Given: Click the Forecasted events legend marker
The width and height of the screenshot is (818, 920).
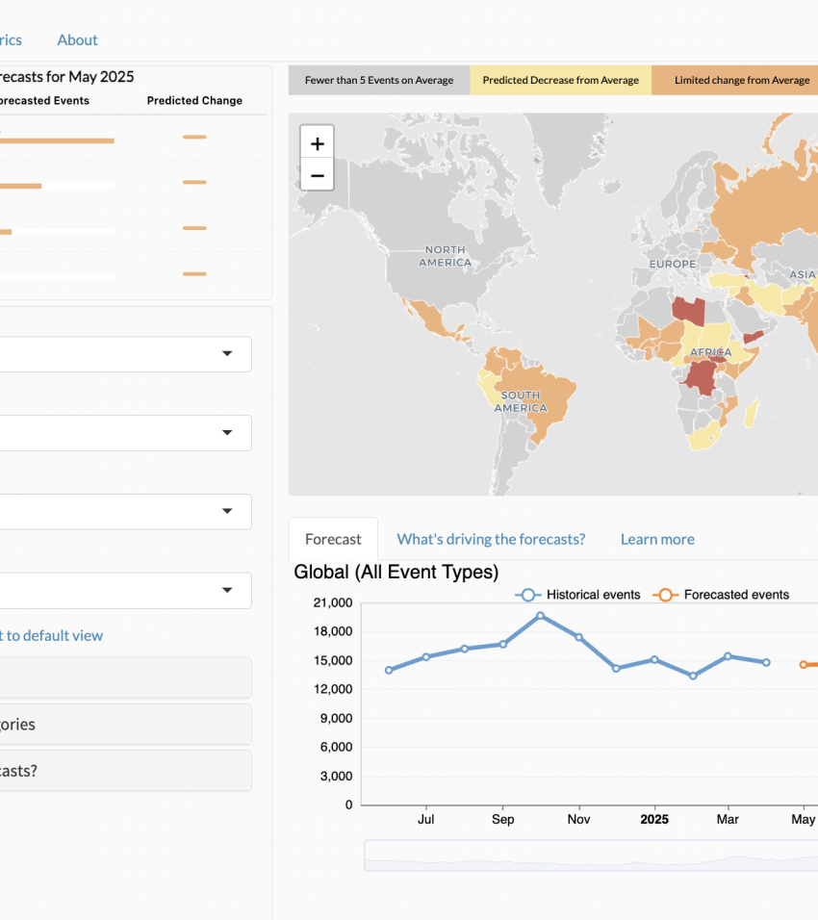Looking at the screenshot, I should (664, 595).
